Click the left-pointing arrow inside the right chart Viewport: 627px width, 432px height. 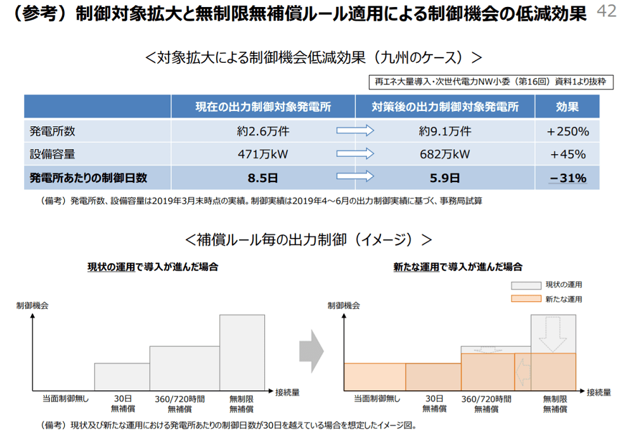[x=522, y=372]
